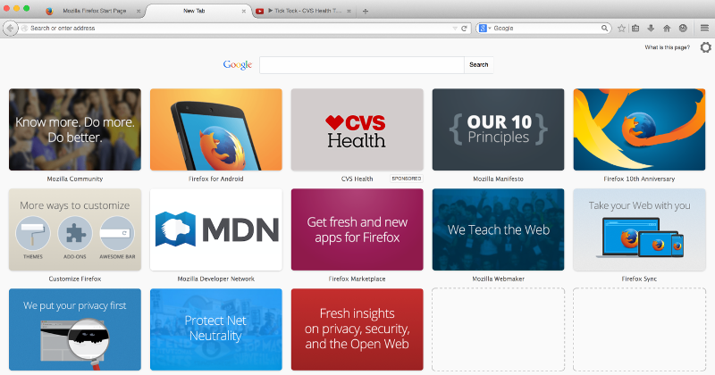This screenshot has height=375, width=715.
Task: Open a new tab with plus button
Action: click(366, 12)
